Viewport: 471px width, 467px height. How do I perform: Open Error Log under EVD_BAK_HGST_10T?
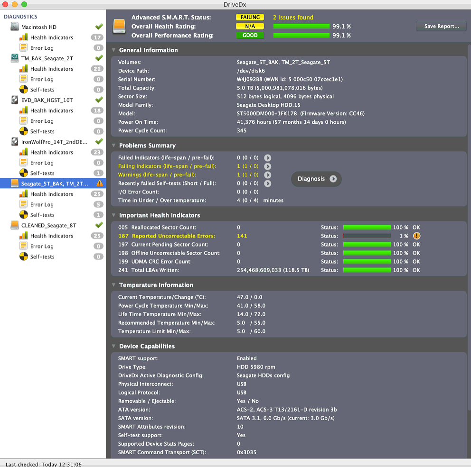42,121
